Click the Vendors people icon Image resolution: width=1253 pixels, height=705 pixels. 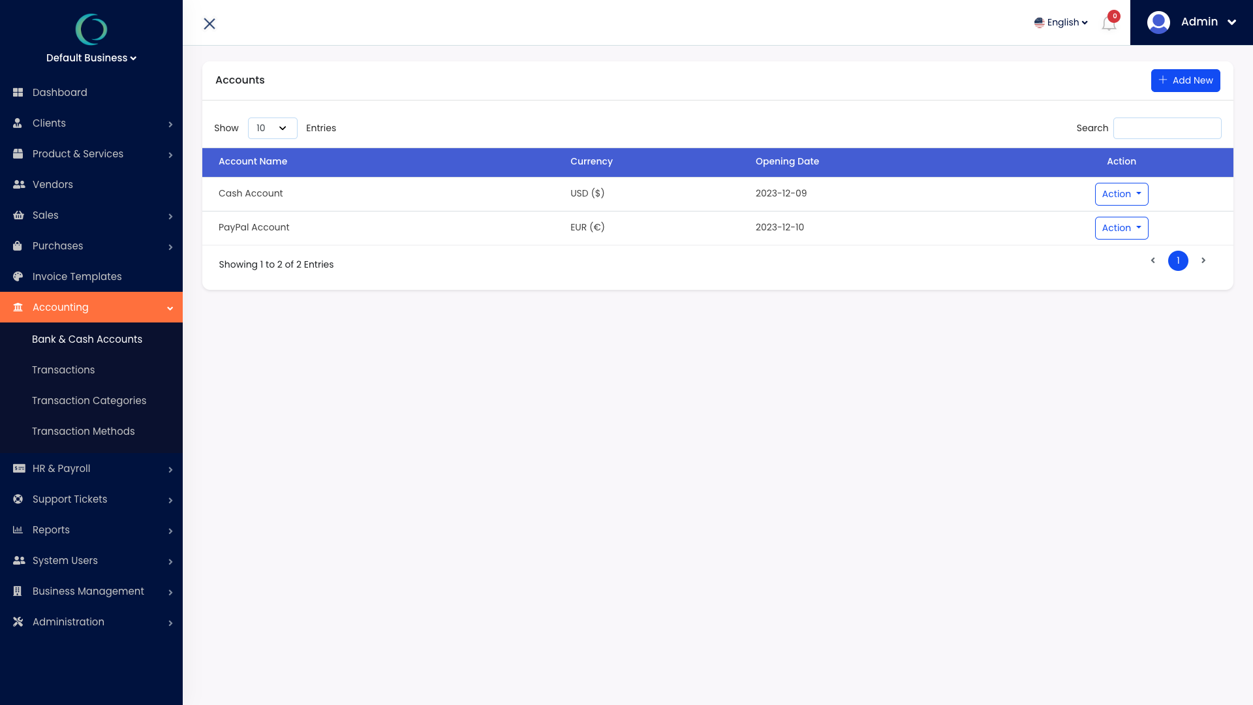(x=18, y=184)
